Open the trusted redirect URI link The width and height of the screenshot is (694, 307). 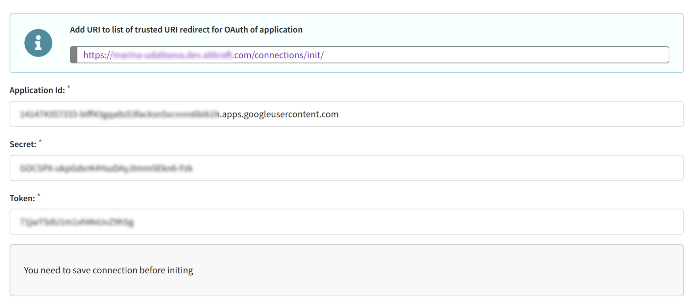pos(203,55)
